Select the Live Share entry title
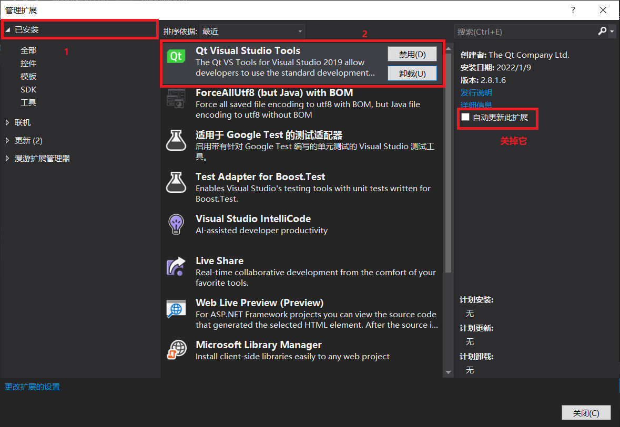Viewport: 620px width, 427px height. coord(219,261)
